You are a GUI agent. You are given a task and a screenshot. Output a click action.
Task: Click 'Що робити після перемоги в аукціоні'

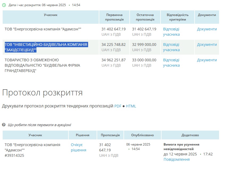(x=39, y=125)
